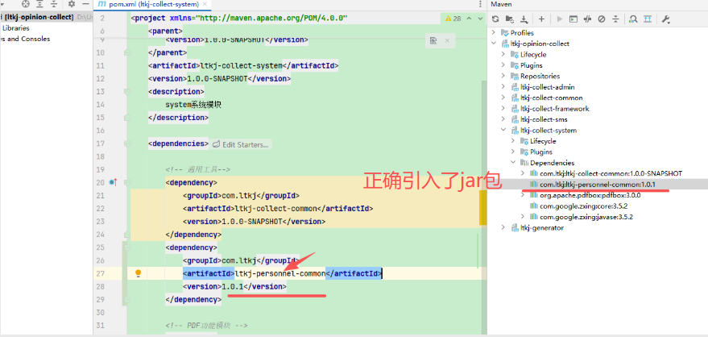708x337 pixels.
Task: Fold description block at line 13
Action: point(127,92)
